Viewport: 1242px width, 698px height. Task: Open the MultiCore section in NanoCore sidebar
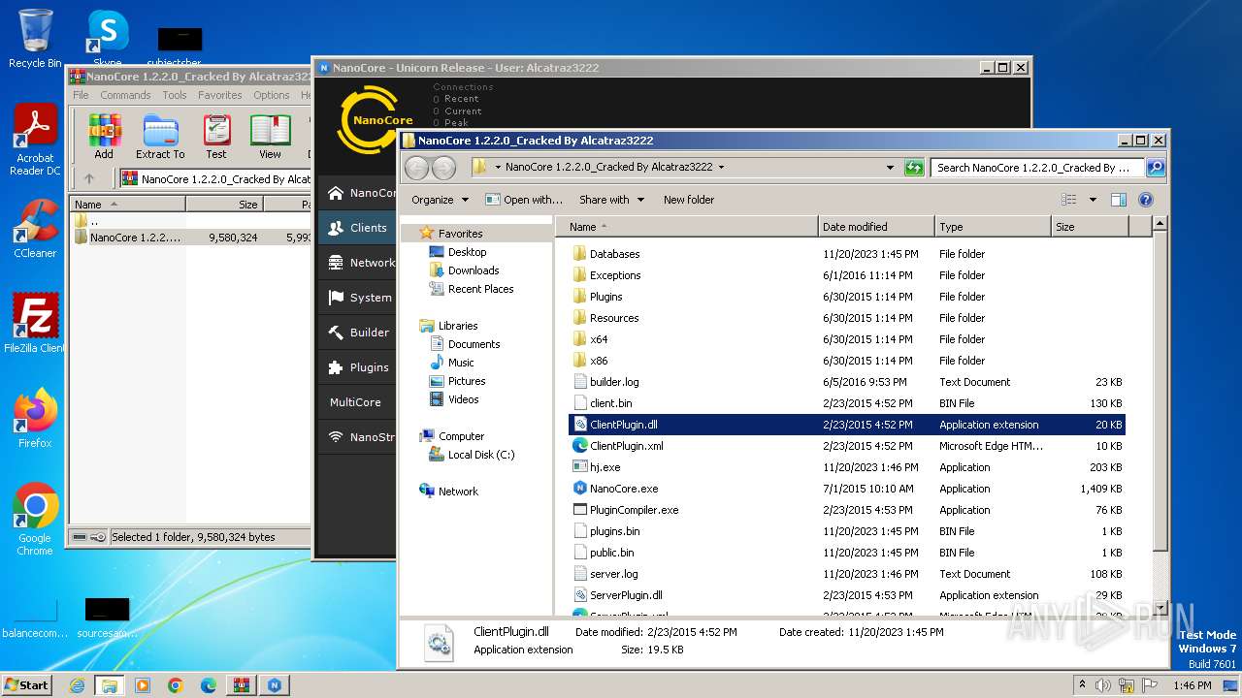point(356,402)
